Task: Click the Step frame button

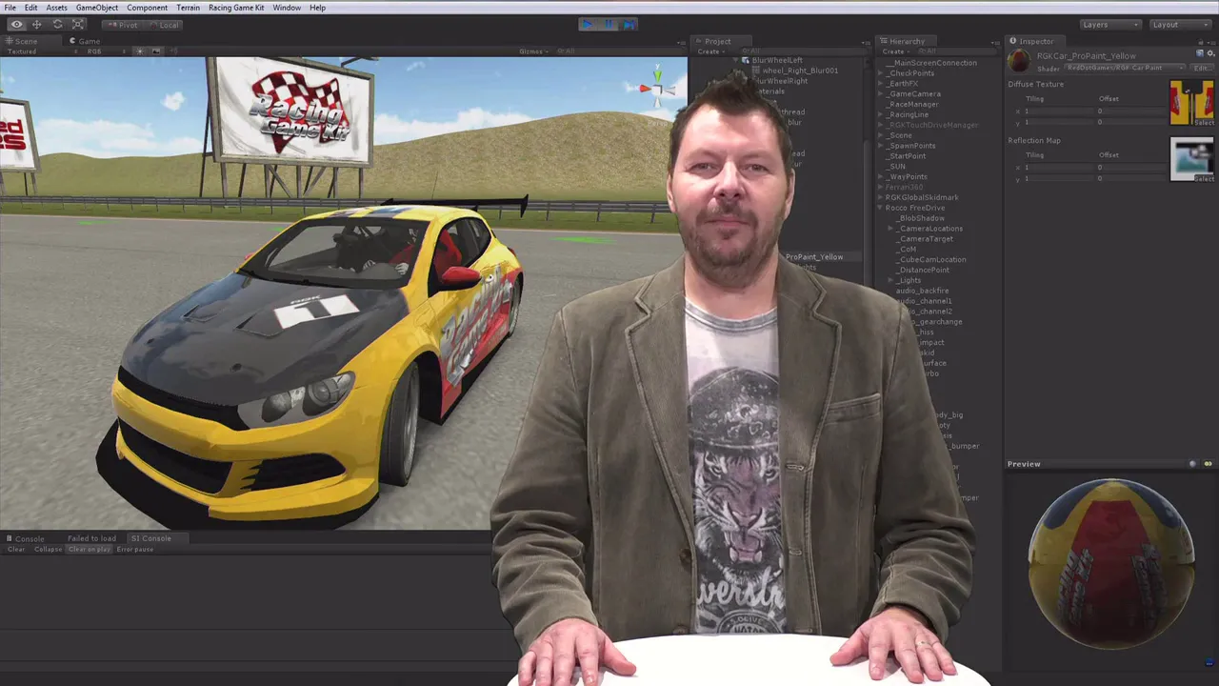Action: [629, 24]
